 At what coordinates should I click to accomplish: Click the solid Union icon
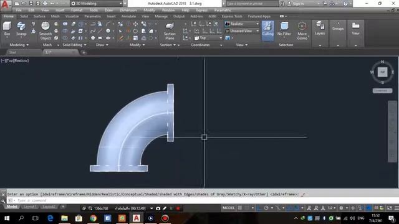(x=65, y=24)
